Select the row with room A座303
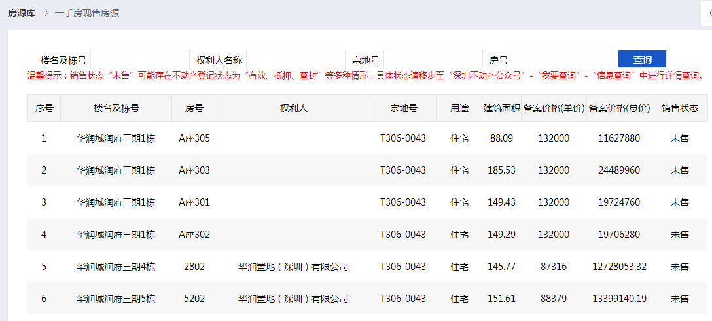 (x=367, y=170)
